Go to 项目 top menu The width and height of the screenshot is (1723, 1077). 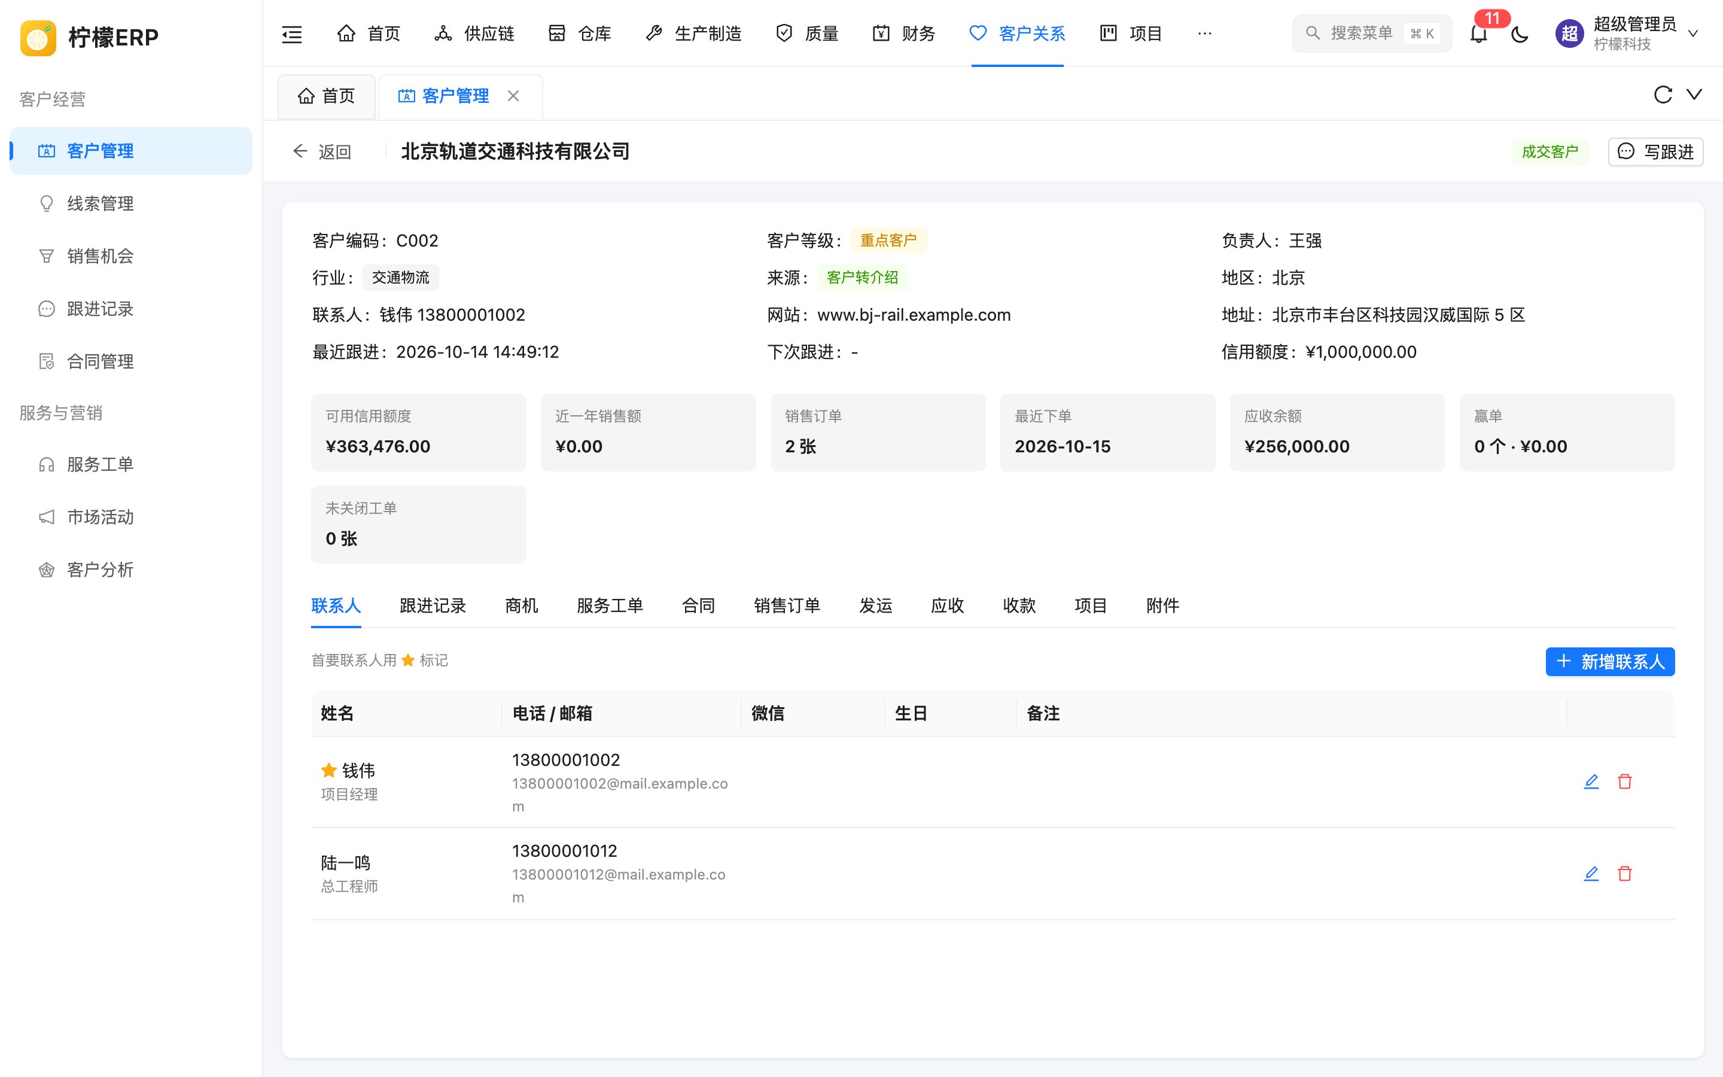point(1131,34)
